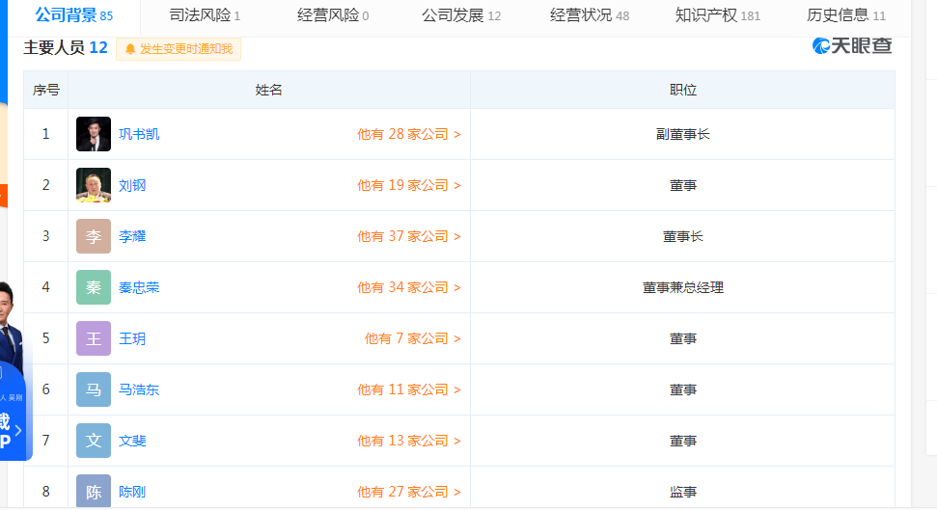This screenshot has width=937, height=510.
Task: Click the blue 马 avatar icon
Action: [94, 389]
